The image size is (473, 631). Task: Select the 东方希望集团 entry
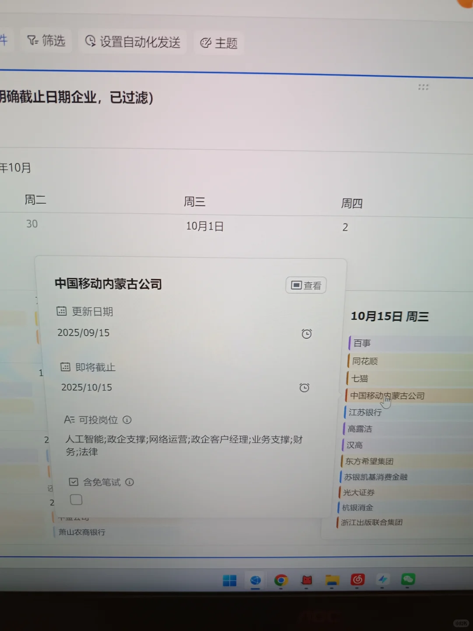coord(406,461)
